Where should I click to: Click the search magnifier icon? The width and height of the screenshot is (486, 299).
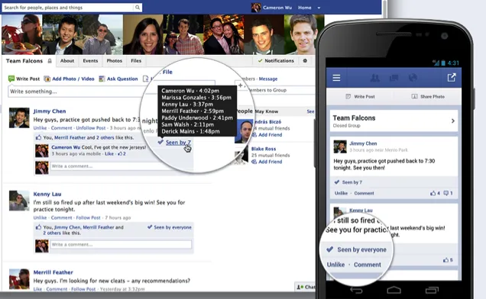pyautogui.click(x=138, y=8)
